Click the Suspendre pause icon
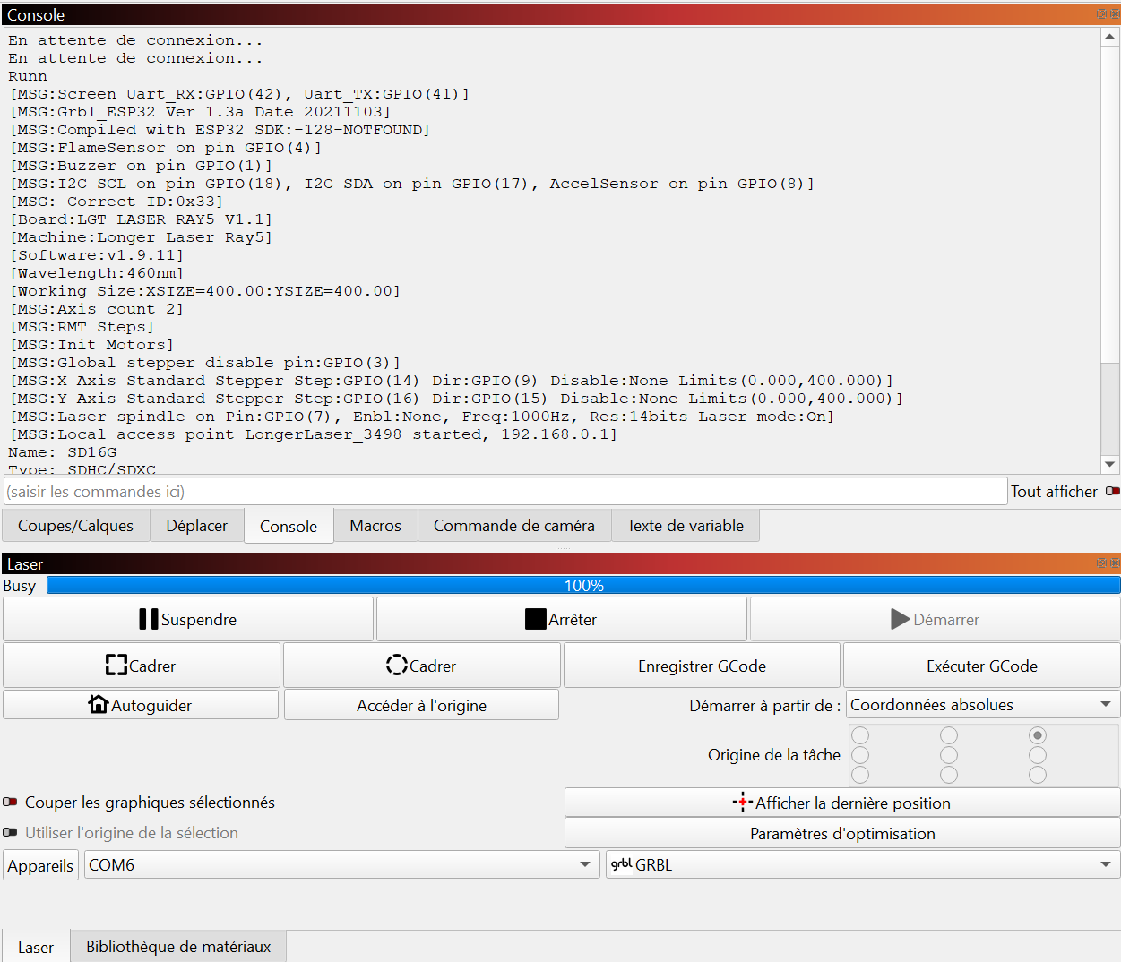The width and height of the screenshot is (1121, 962). tap(149, 619)
